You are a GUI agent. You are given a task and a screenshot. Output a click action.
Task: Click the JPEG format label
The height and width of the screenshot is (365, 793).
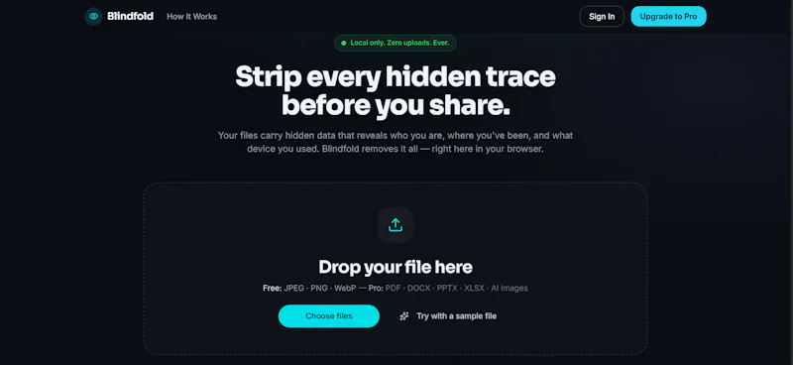(293, 288)
